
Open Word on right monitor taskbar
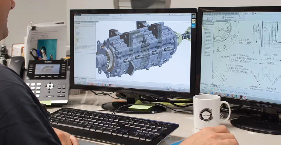coord(228,95)
